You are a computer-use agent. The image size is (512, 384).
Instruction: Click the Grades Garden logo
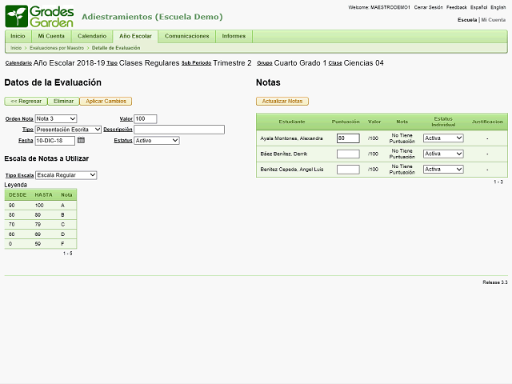click(39, 17)
